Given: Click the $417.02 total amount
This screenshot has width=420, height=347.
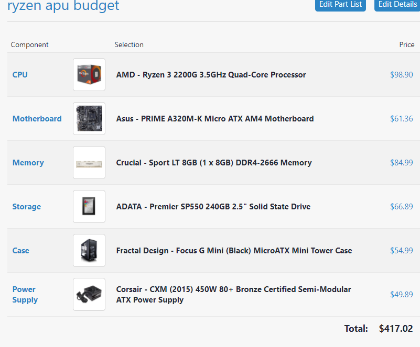Looking at the screenshot, I should [x=396, y=328].
